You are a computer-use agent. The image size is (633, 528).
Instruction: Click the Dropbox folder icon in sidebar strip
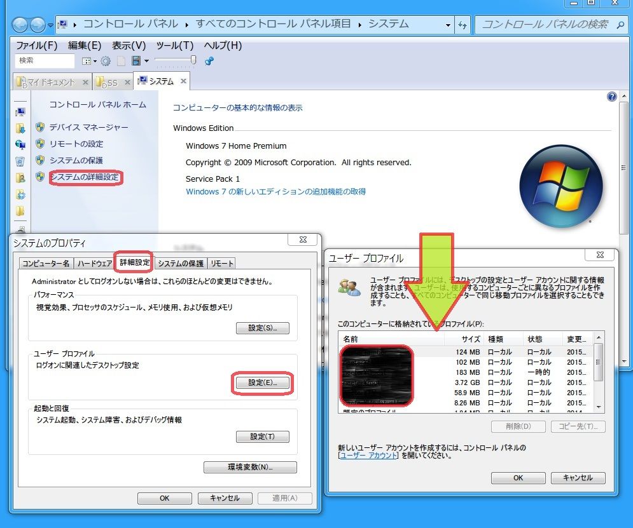[x=20, y=194]
